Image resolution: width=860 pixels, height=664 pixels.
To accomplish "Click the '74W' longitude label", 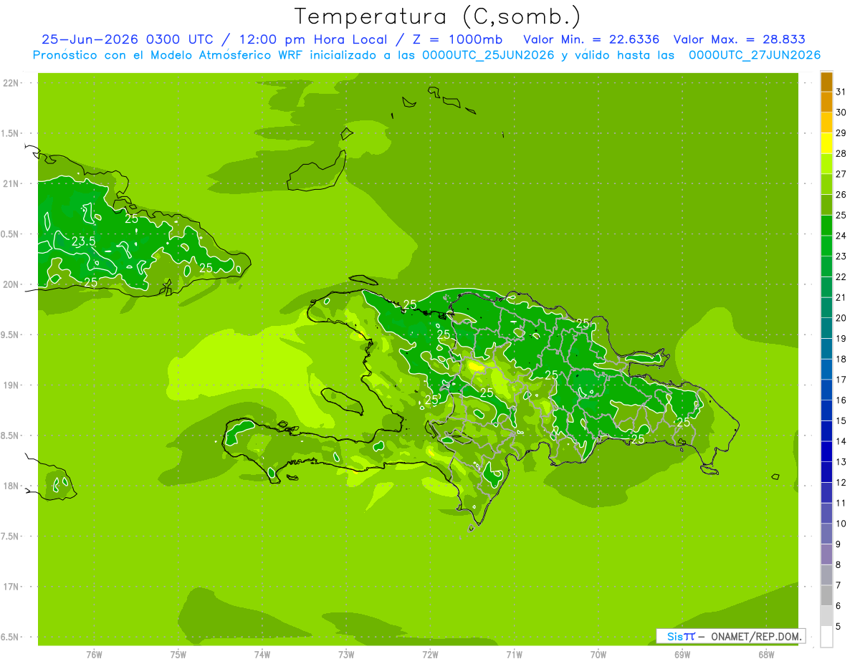I will (262, 654).
